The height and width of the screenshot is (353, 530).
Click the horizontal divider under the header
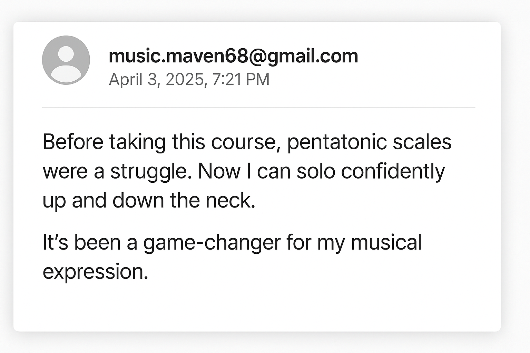point(258,108)
